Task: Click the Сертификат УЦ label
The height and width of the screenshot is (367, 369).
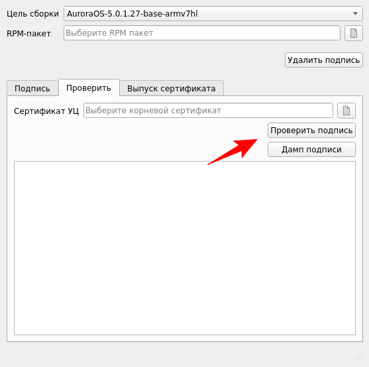Action: 46,111
